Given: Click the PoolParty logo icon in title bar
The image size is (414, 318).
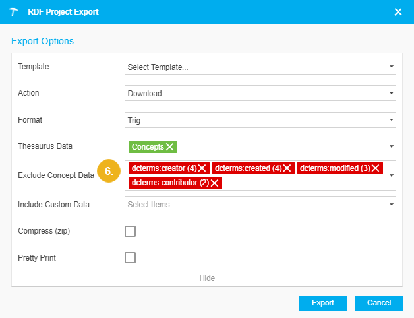Looking at the screenshot, I should tap(13, 12).
